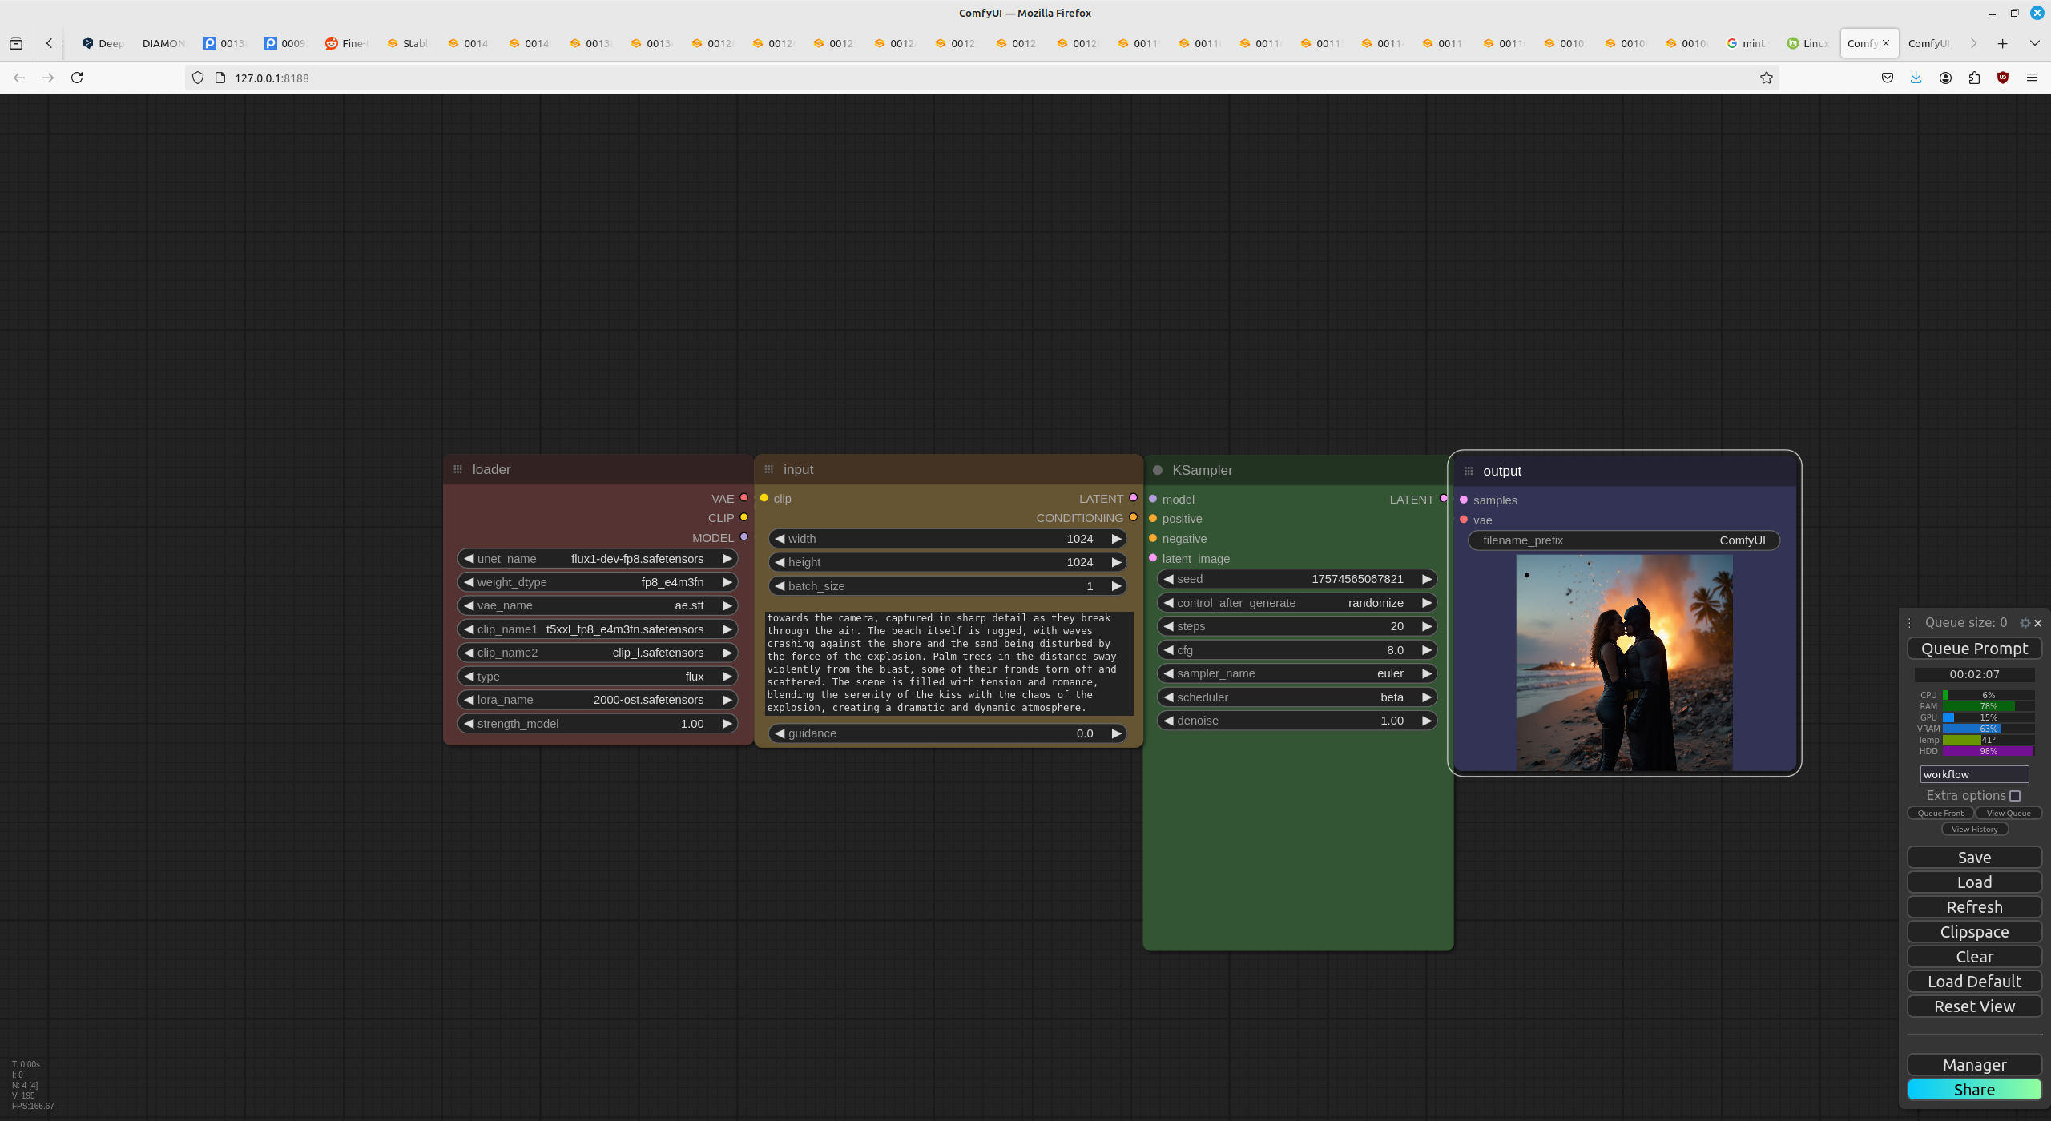The height and width of the screenshot is (1121, 2051).
Task: Switch to the DIAMON browser tab
Action: click(x=163, y=43)
